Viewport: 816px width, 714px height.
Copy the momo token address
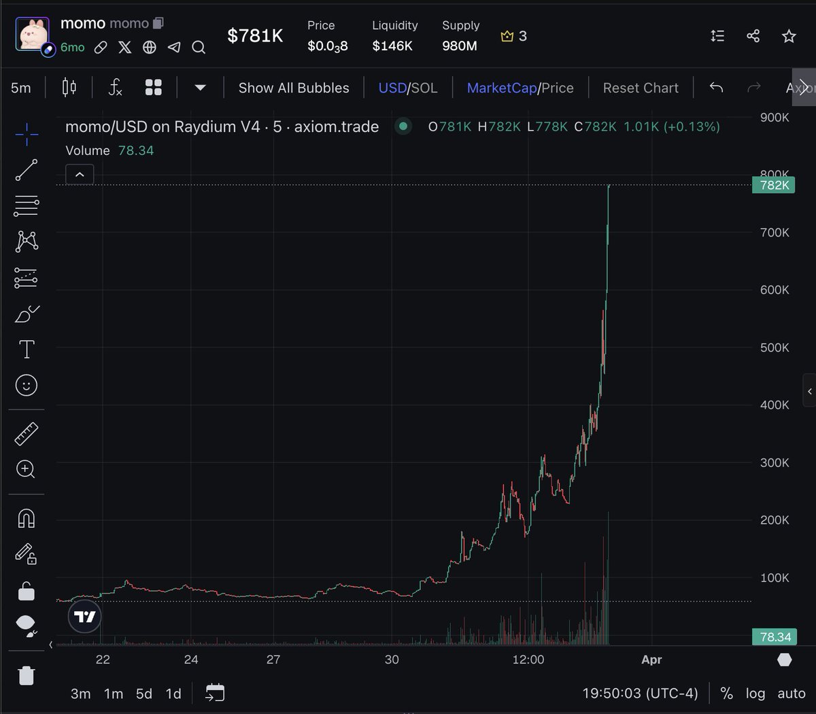pos(158,23)
